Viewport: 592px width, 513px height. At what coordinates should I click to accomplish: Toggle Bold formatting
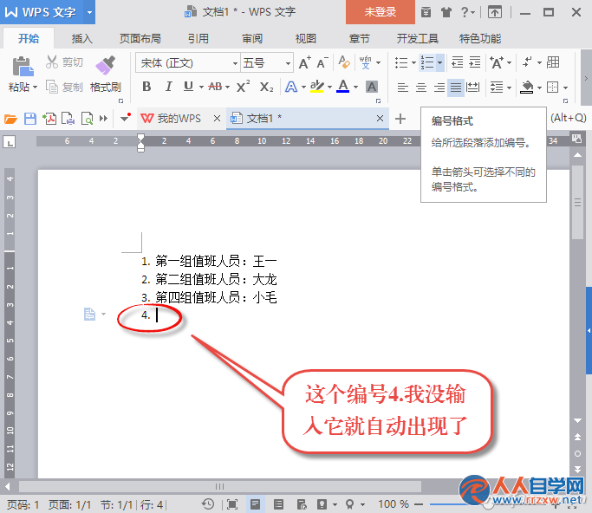[146, 87]
